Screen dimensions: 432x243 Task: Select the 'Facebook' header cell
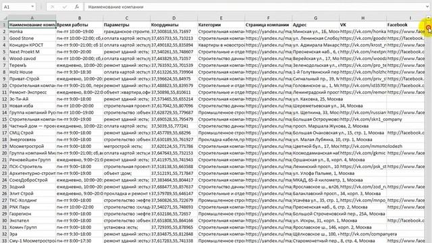(x=406, y=25)
